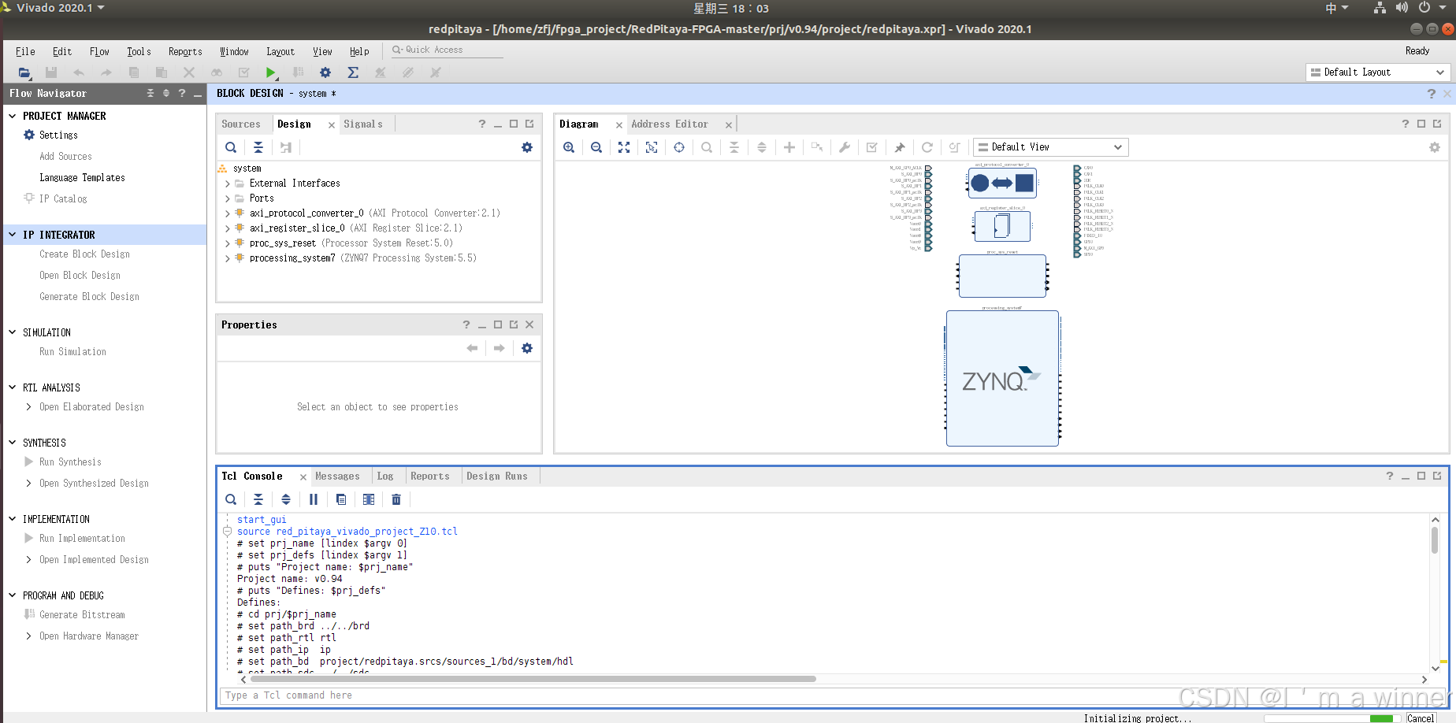The height and width of the screenshot is (723, 1456).
Task: Open network indicator in top bar
Action: pos(1380,8)
